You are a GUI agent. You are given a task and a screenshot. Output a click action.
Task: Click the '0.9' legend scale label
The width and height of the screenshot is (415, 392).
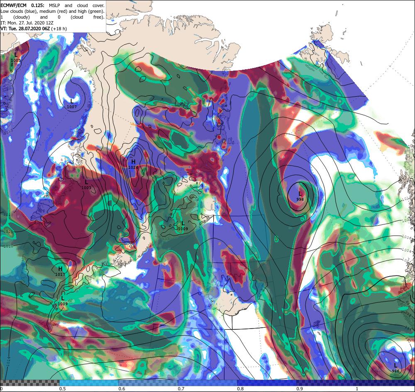[300, 389]
